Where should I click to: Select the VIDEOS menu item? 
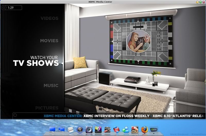point(49,18)
